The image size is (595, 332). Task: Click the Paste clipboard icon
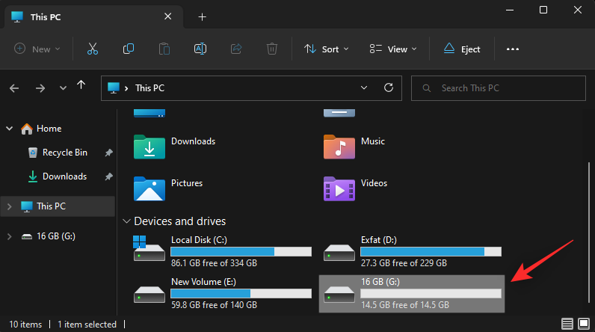[164, 49]
